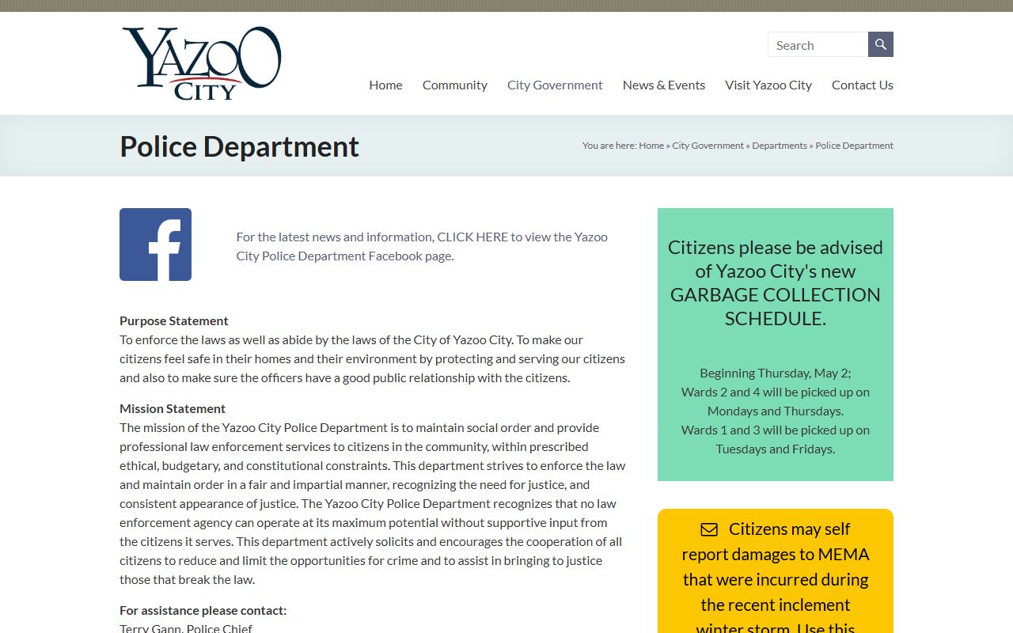1013x633 pixels.
Task: Click the Purpose Statement heading
Action: tap(174, 320)
